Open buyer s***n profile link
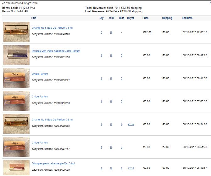Image resolution: width=211 pixels, height=176 pixels. 131,124
